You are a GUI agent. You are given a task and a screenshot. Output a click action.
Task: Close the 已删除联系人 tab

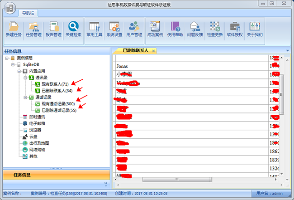click(x=153, y=51)
